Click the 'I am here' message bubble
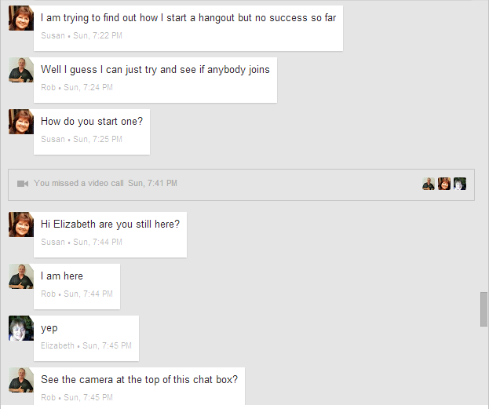The image size is (489, 409). tap(62, 276)
